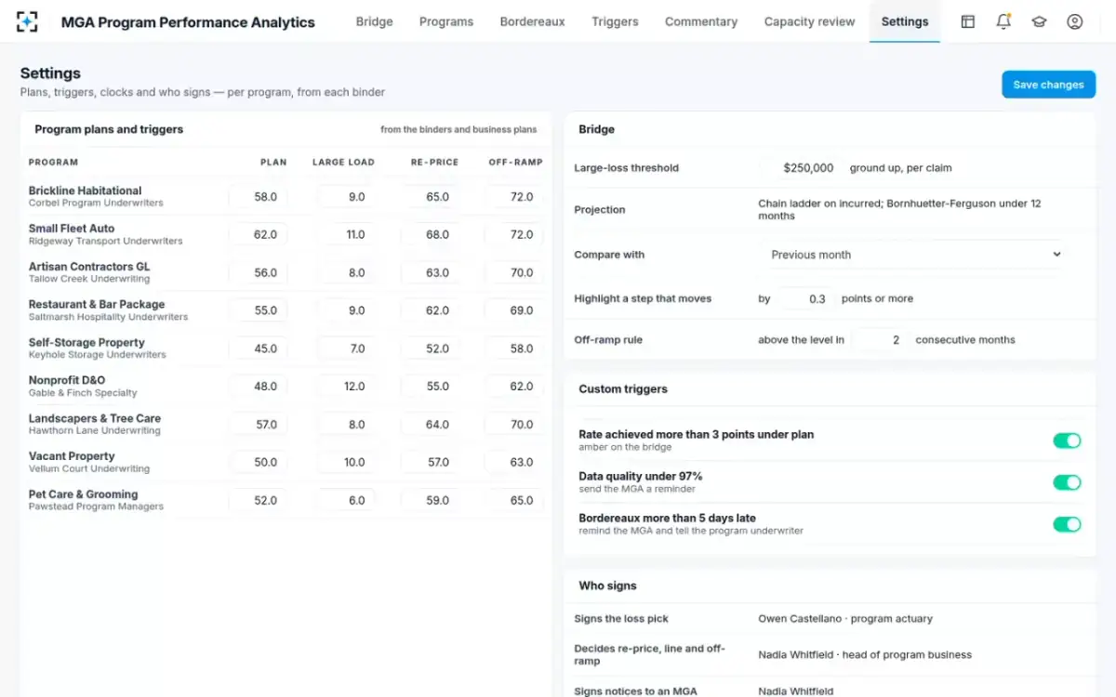
Task: Open the user account profile icon
Action: click(x=1075, y=21)
